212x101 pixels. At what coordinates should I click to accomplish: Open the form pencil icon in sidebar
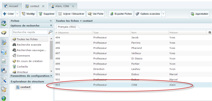tap(4, 42)
